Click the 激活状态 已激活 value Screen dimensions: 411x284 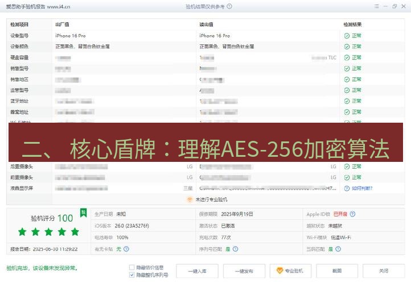(228, 225)
